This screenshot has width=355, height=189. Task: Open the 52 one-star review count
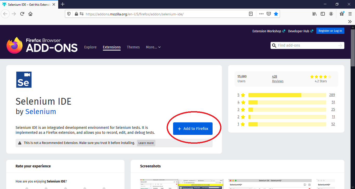click(333, 124)
